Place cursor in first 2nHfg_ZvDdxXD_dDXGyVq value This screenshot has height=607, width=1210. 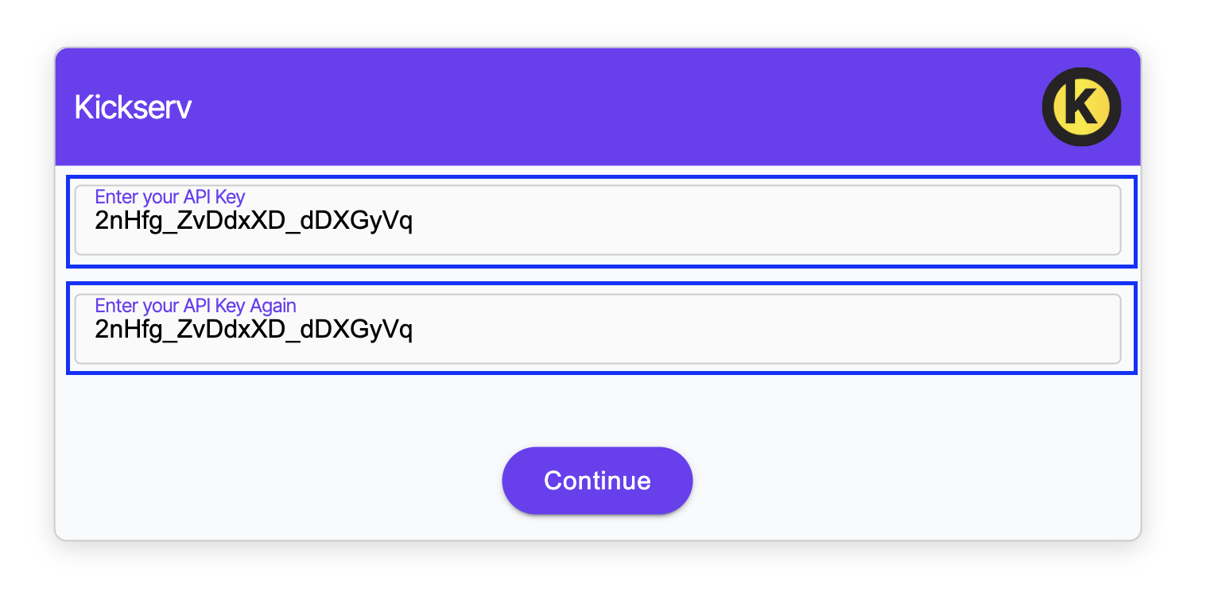pos(254,221)
